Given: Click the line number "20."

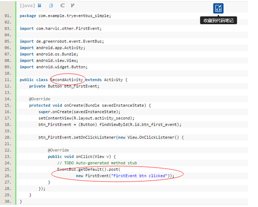Looking at the screenshot, I should (x=8, y=138).
